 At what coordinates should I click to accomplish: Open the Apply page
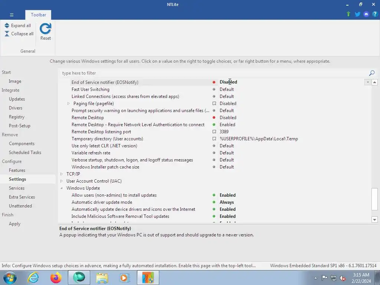(x=14, y=224)
